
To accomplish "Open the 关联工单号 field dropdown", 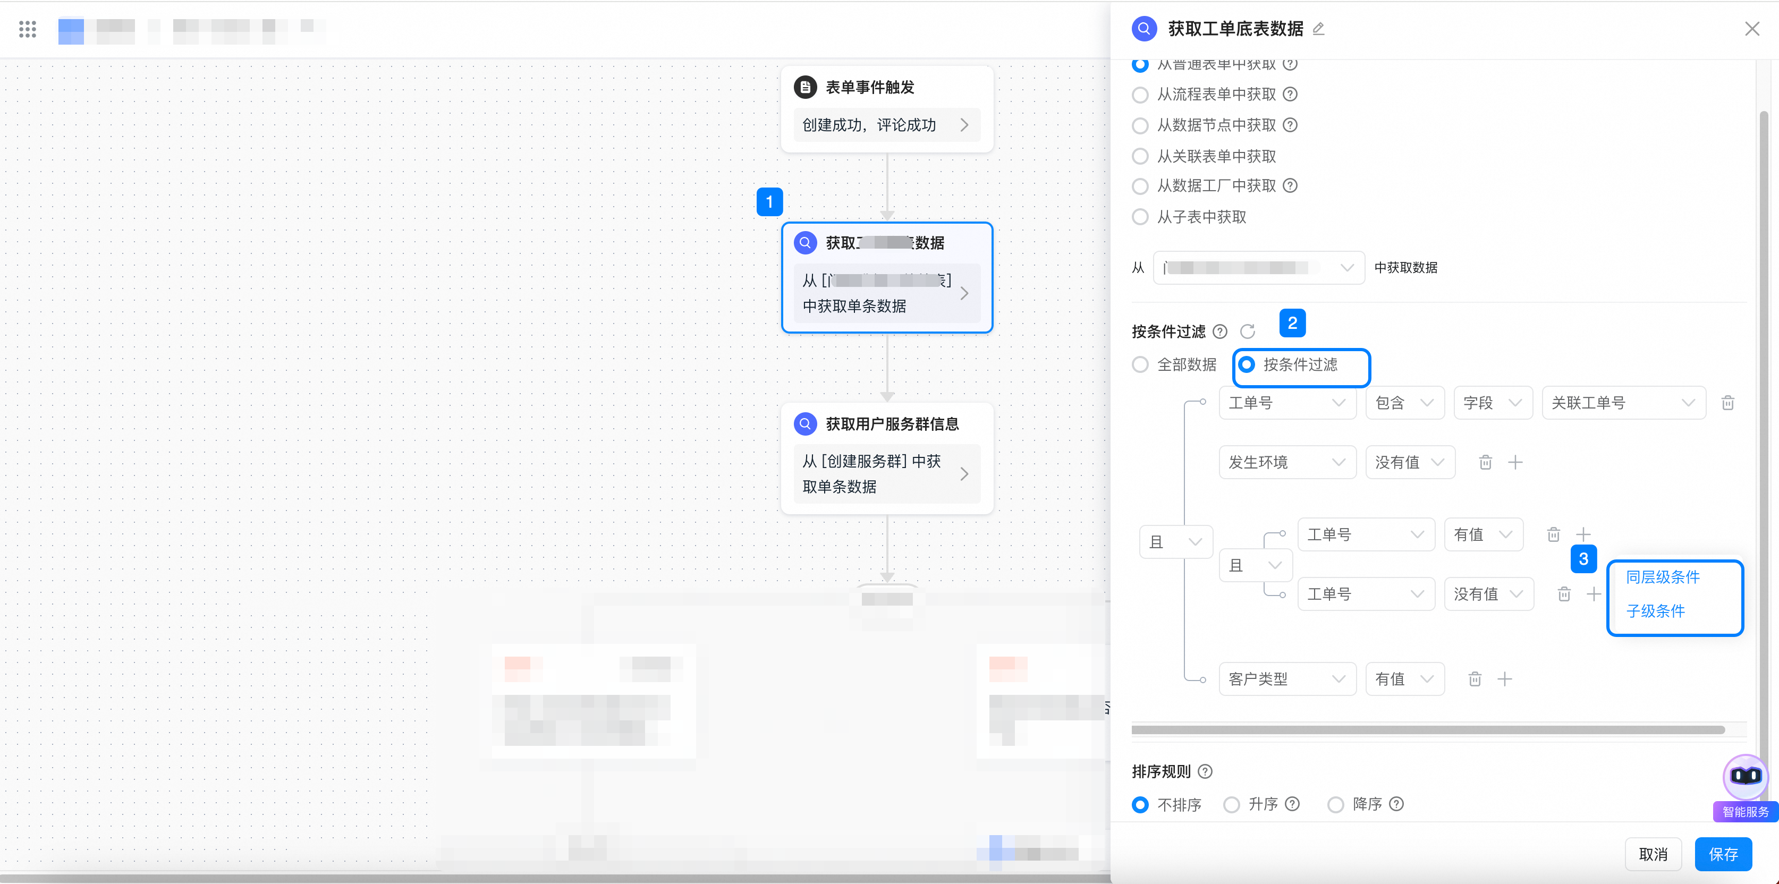I will (x=1623, y=403).
